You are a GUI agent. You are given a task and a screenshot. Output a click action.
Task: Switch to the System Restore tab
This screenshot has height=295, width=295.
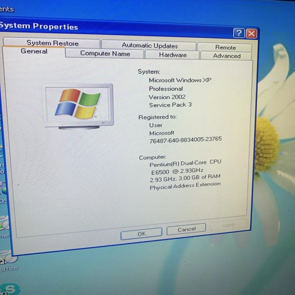52,43
